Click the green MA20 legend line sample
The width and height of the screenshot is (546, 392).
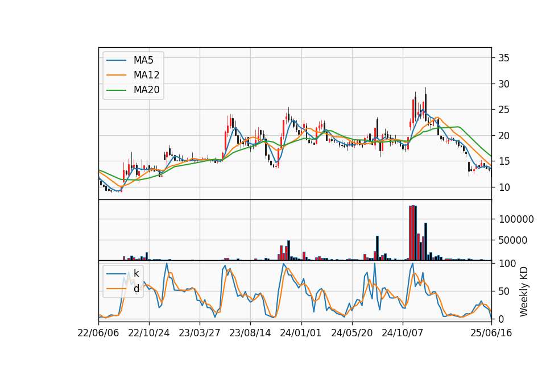[116, 90]
